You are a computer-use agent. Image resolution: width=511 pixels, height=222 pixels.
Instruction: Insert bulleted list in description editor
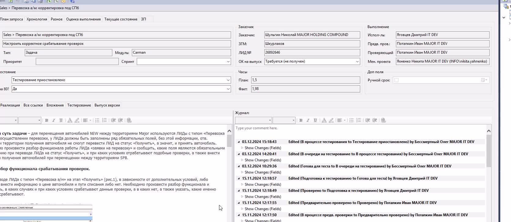(x=97, y=120)
